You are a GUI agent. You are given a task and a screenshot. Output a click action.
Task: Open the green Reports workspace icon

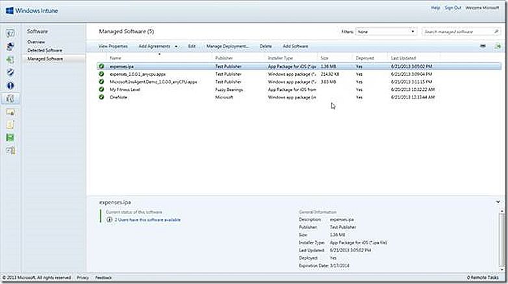point(10,137)
